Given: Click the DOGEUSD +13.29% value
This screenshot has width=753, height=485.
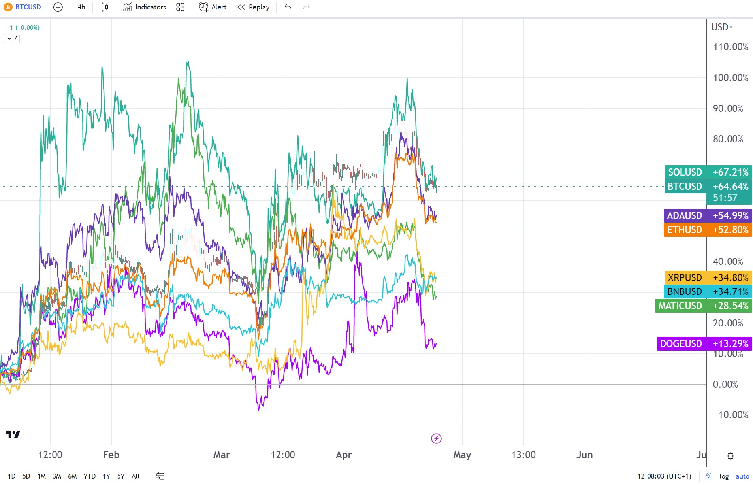Looking at the screenshot, I should click(x=730, y=343).
